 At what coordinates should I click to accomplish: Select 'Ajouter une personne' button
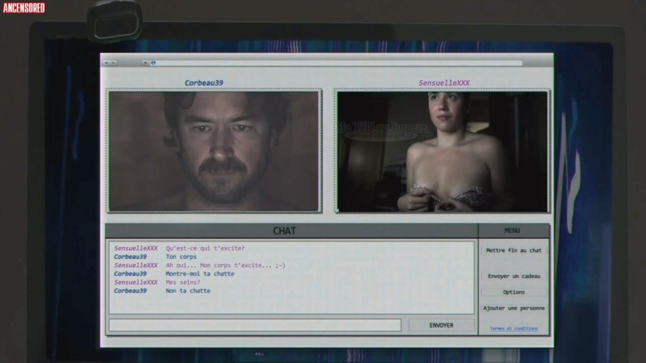[x=513, y=308]
